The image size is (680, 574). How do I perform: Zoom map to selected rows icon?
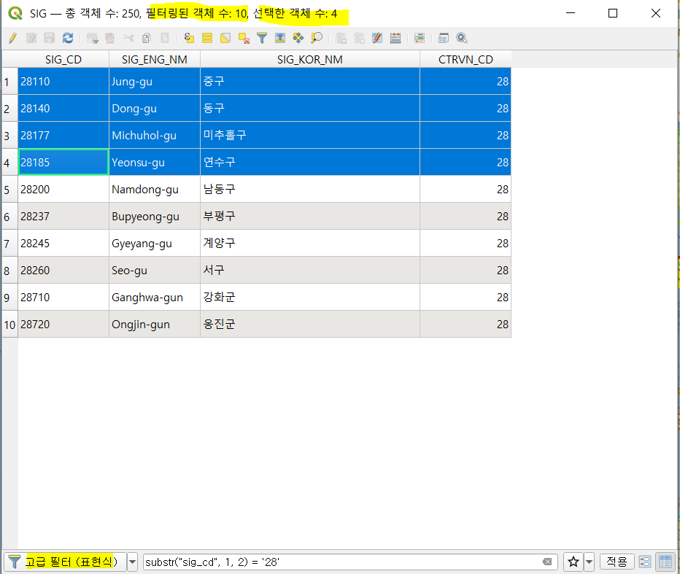[x=317, y=38]
